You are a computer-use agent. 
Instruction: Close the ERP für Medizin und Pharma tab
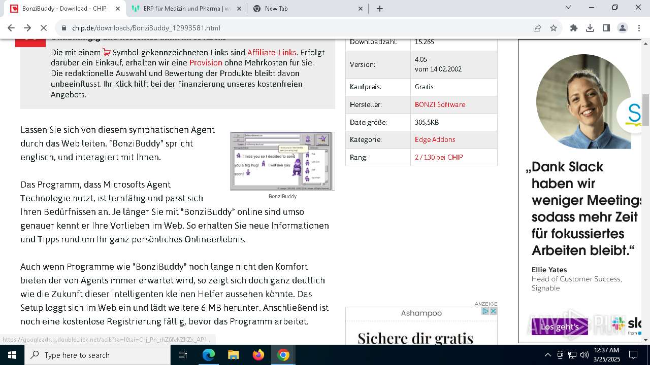[x=239, y=9]
